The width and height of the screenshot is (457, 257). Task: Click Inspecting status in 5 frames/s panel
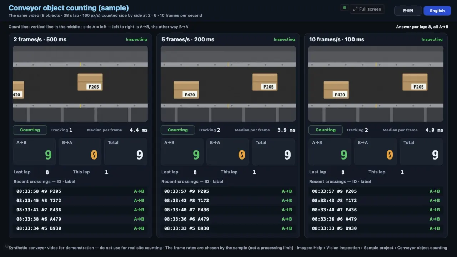[x=284, y=39]
